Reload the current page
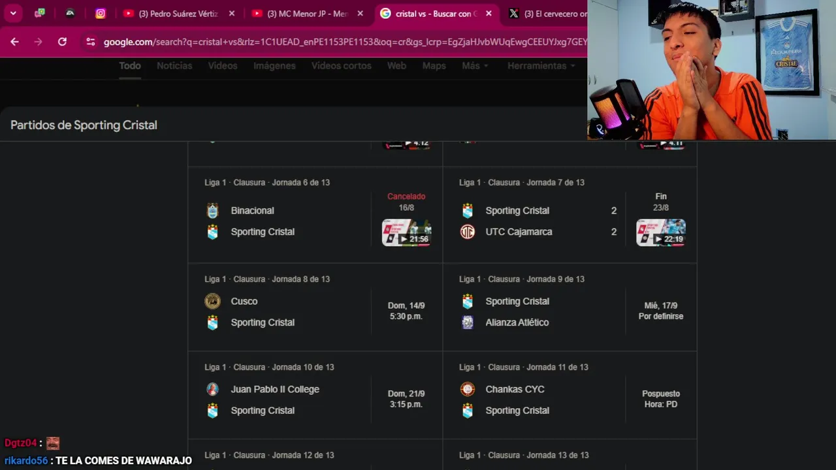The image size is (836, 470). coord(62,42)
